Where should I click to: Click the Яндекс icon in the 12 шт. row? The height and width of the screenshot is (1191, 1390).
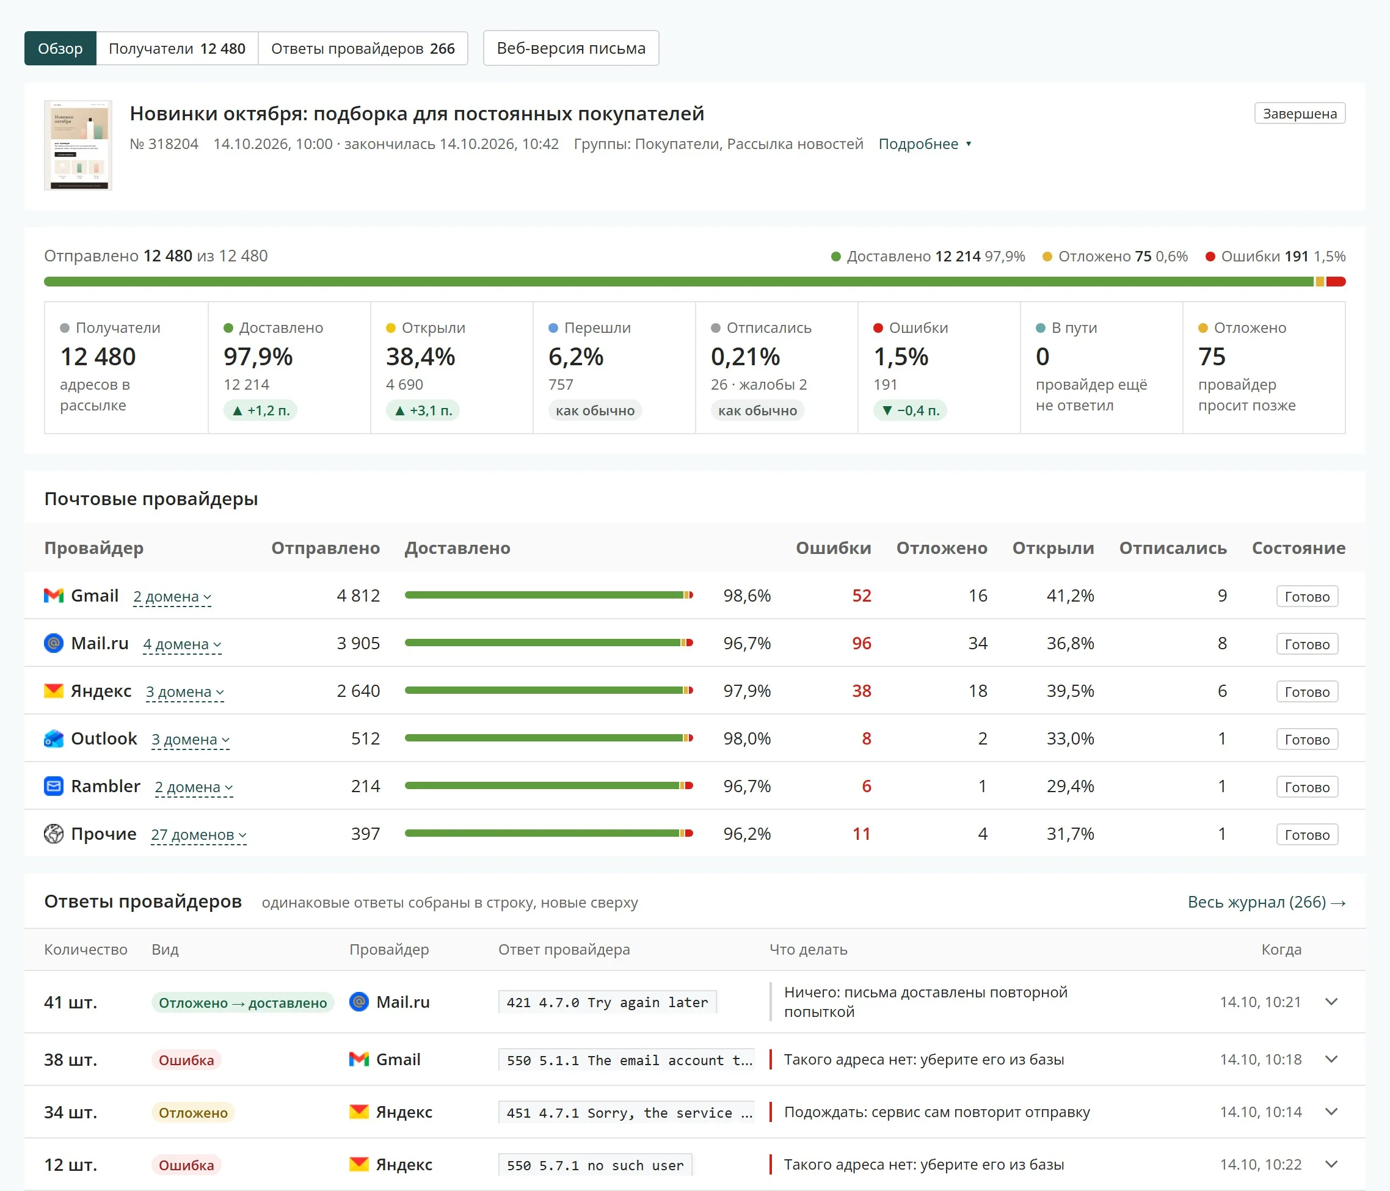[360, 1164]
